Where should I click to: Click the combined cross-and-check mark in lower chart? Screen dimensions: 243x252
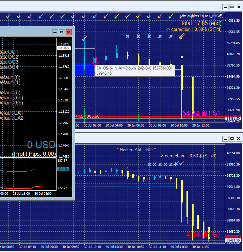(176, 164)
